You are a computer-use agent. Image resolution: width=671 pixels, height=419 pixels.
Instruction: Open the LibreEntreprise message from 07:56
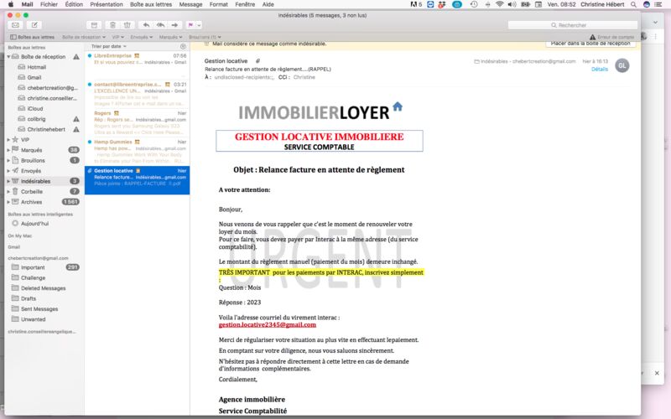pyautogui.click(x=137, y=65)
